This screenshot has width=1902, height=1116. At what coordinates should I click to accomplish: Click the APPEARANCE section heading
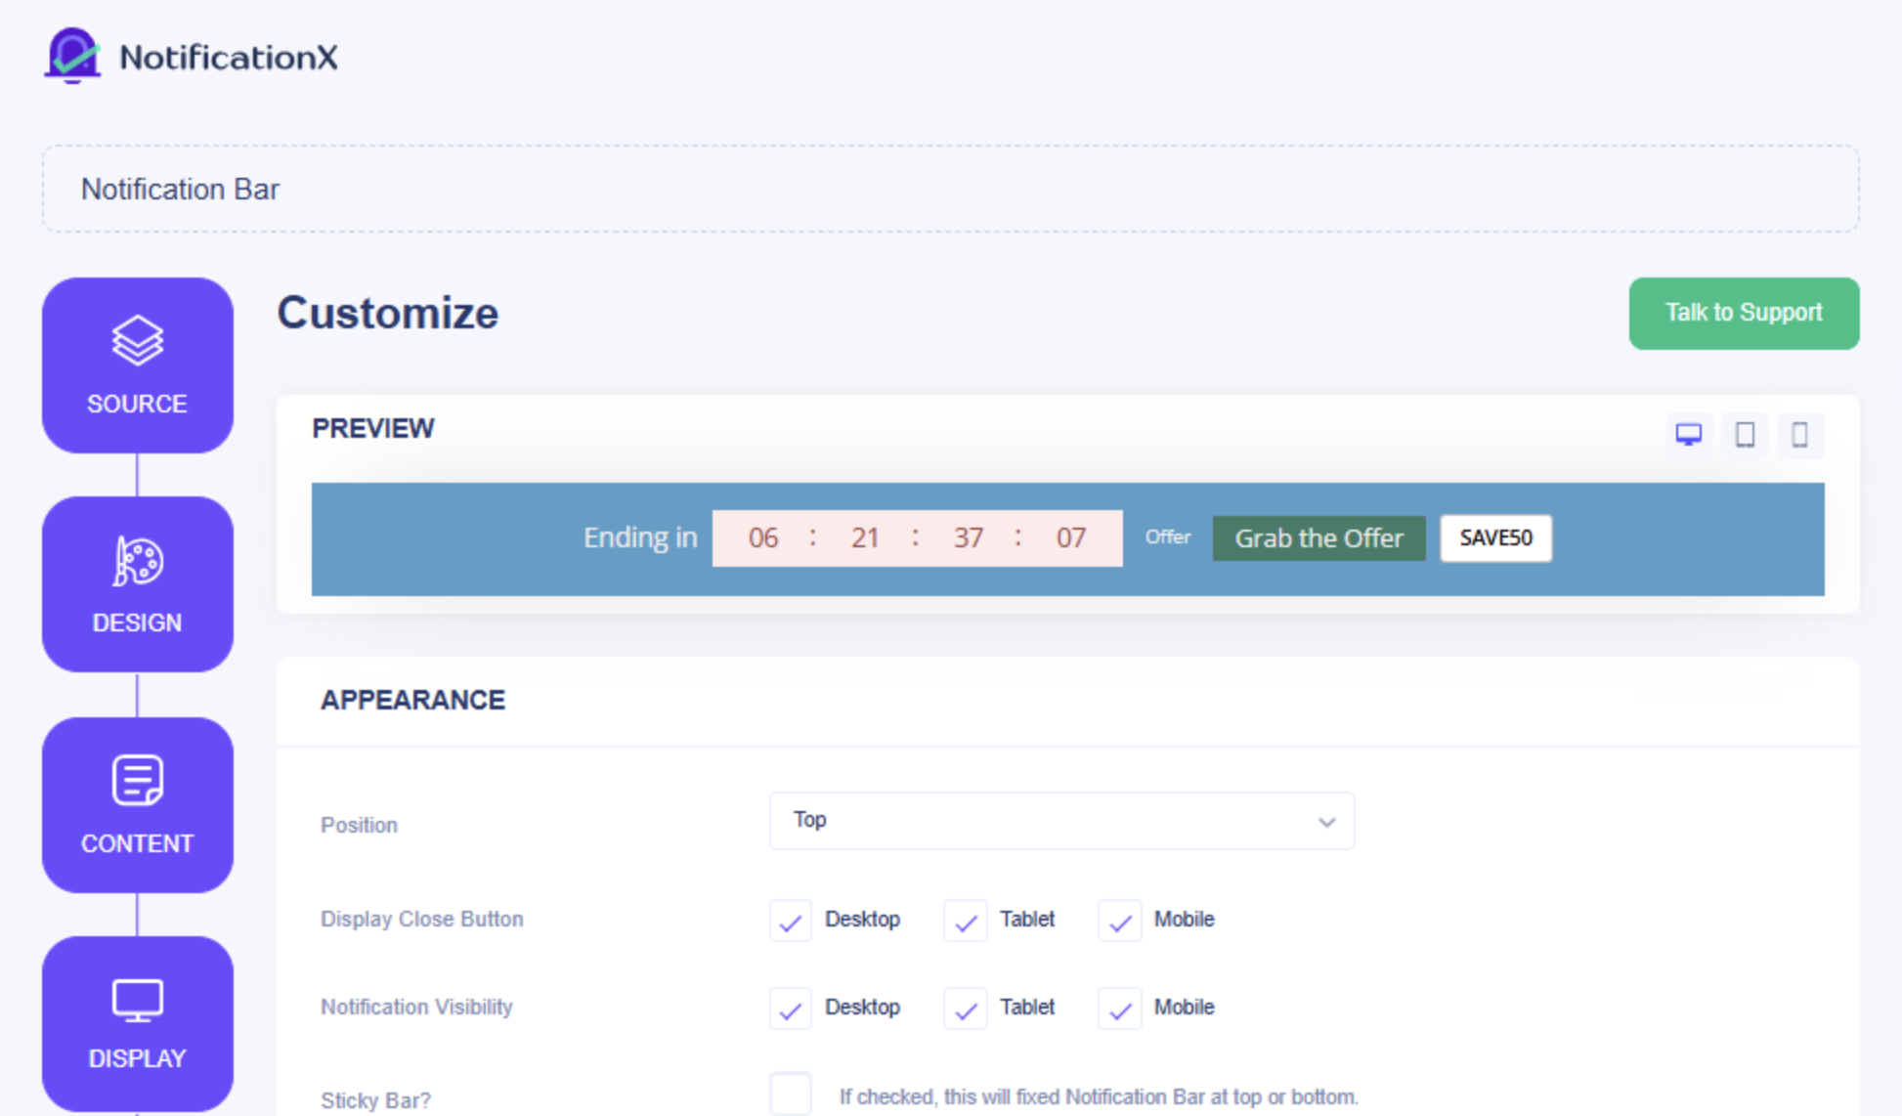pos(412,700)
